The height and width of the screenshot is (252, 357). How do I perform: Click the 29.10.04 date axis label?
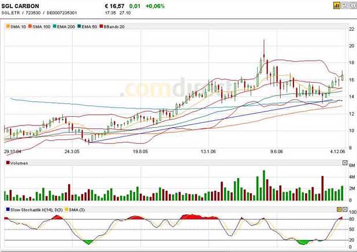pyautogui.click(x=13, y=151)
